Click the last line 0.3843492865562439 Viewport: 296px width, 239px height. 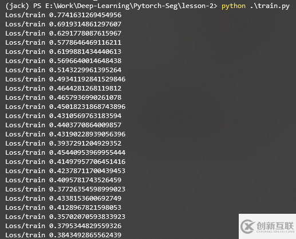(85, 235)
